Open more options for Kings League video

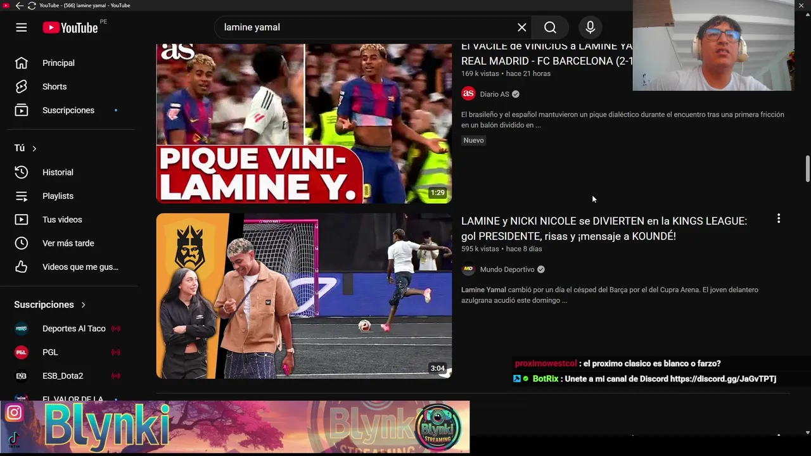(x=779, y=218)
